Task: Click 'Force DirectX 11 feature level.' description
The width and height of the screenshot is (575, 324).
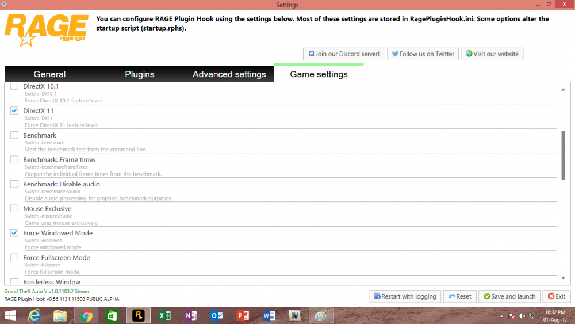Action: [62, 125]
